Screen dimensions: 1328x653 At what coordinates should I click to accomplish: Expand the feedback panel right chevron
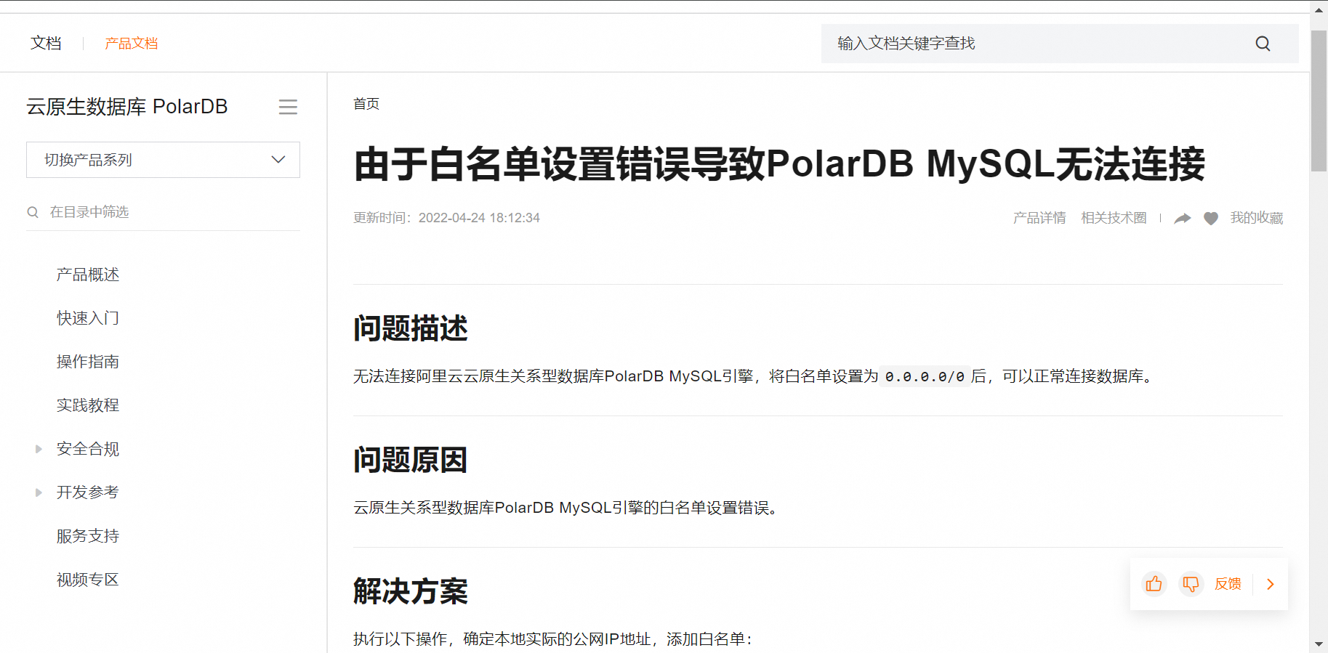(1271, 584)
